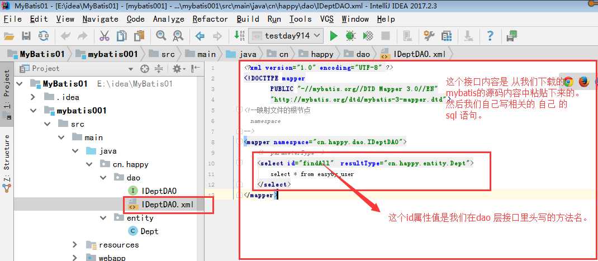Click Collapse All icon in Project panel
Viewport: 598px width, 261px height.
tap(159, 69)
